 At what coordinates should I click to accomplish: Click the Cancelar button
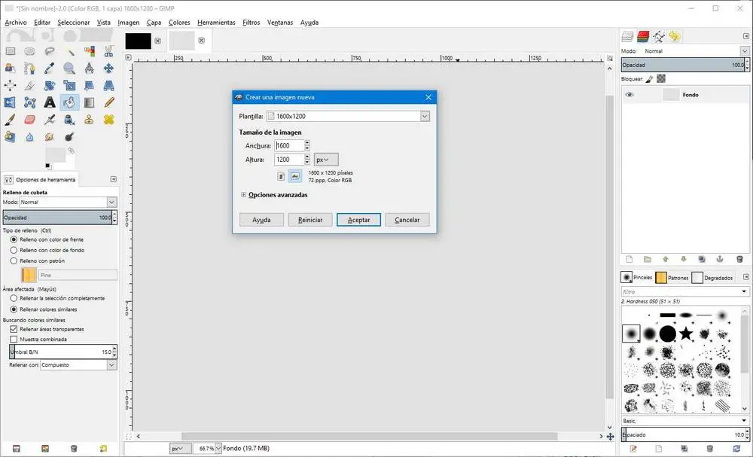coord(407,220)
